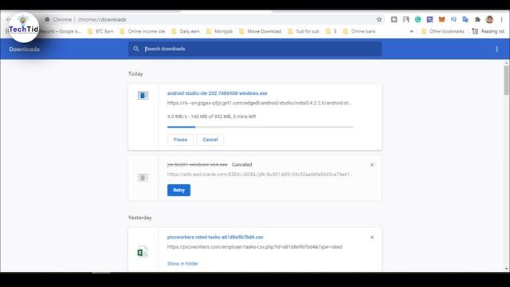This screenshot has height=287, width=510.
Task: Expand hidden bookmarks with the chevron
Action: tap(411, 32)
